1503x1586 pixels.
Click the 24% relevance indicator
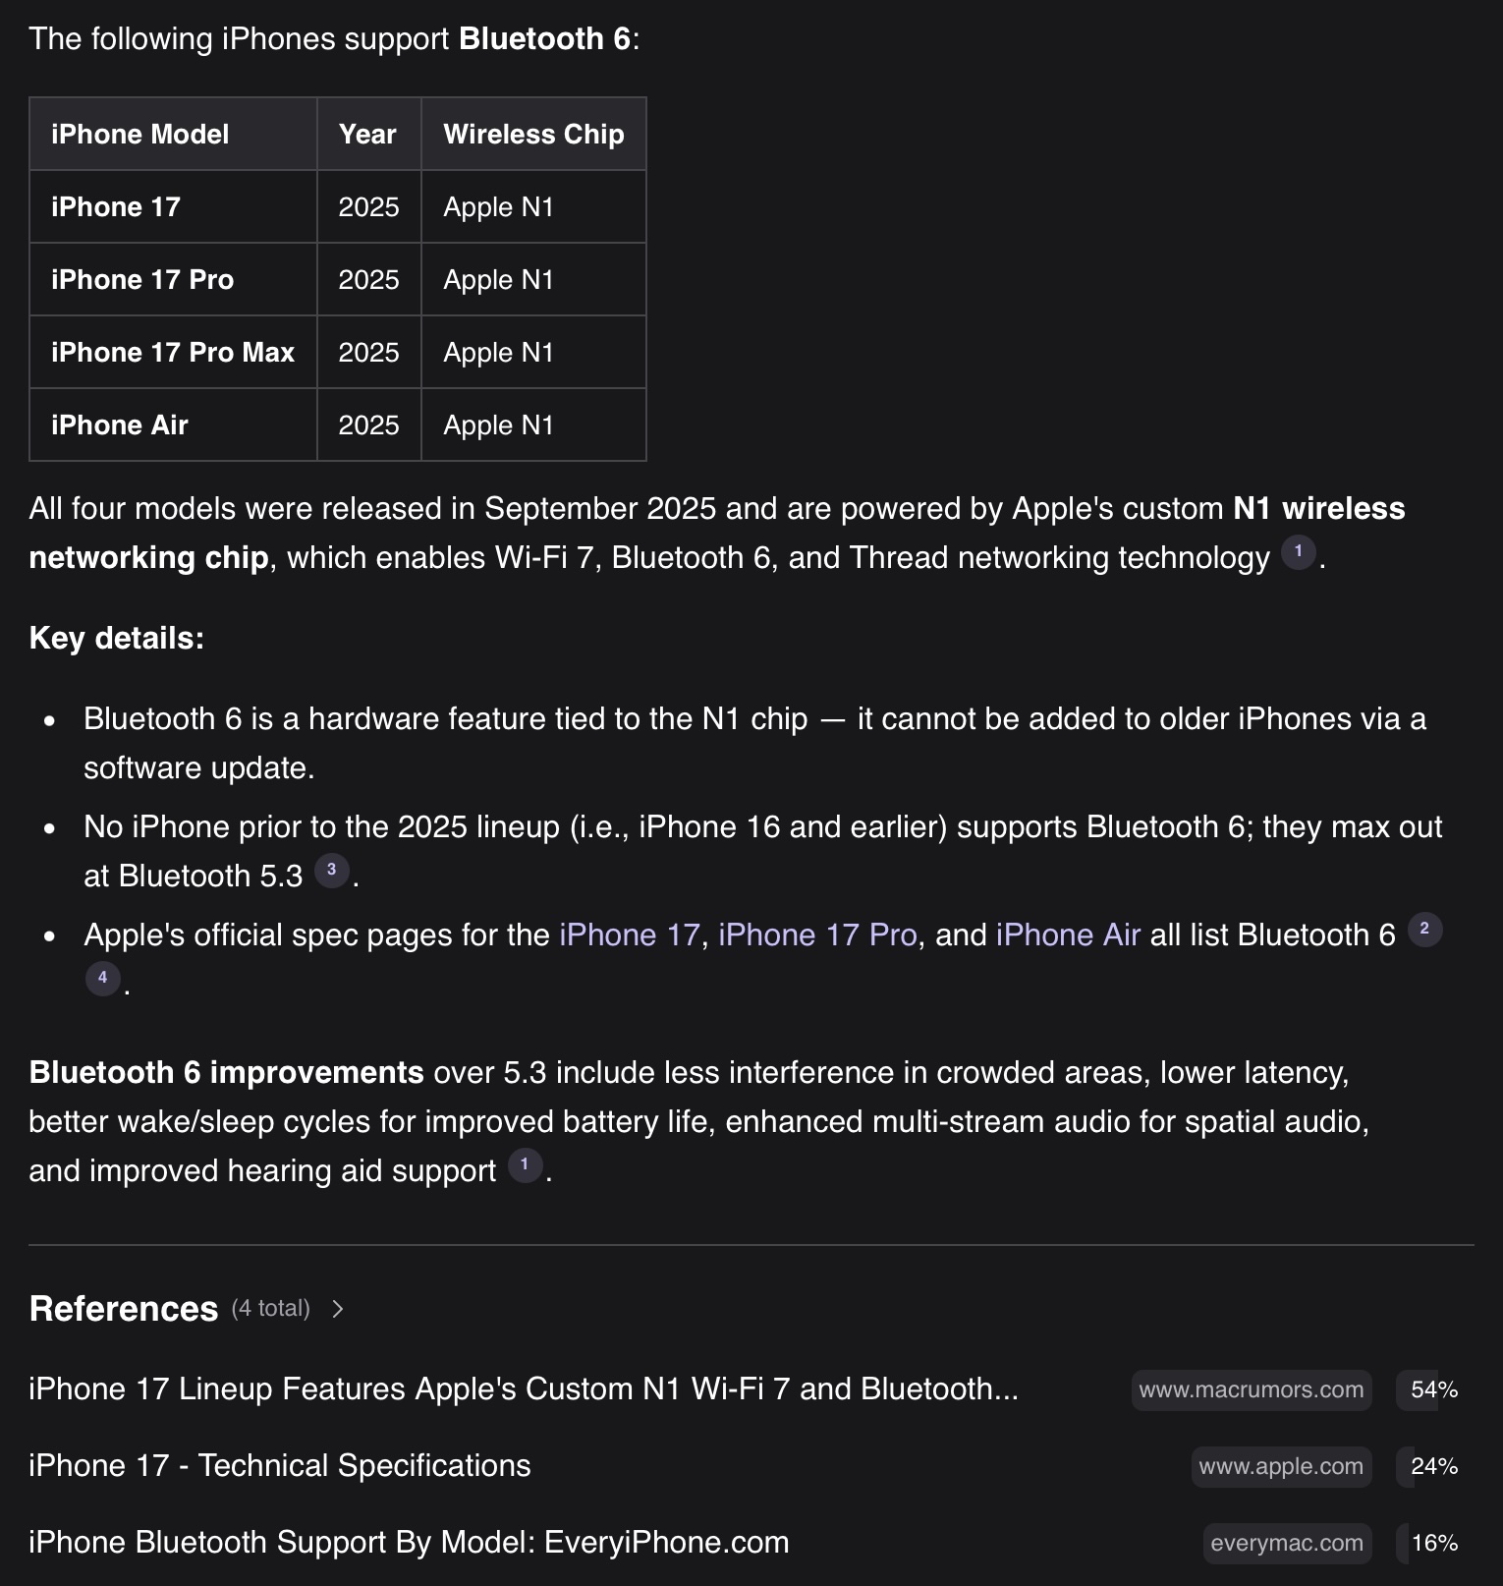pyautogui.click(x=1434, y=1467)
